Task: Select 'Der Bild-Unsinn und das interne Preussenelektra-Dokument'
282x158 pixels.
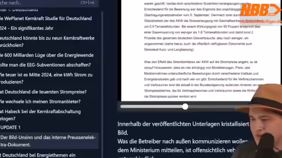Action: pos(49,141)
